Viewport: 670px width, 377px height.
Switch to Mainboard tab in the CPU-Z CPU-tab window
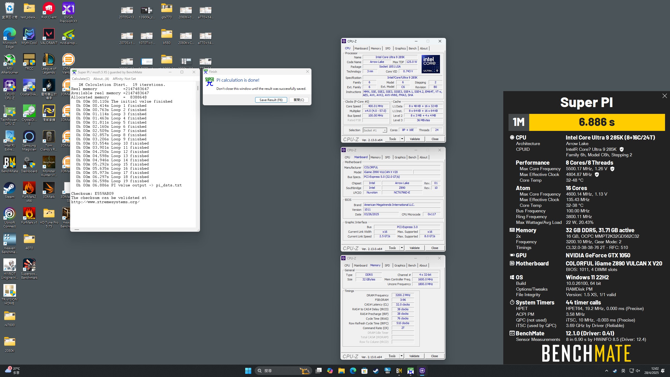click(x=361, y=48)
